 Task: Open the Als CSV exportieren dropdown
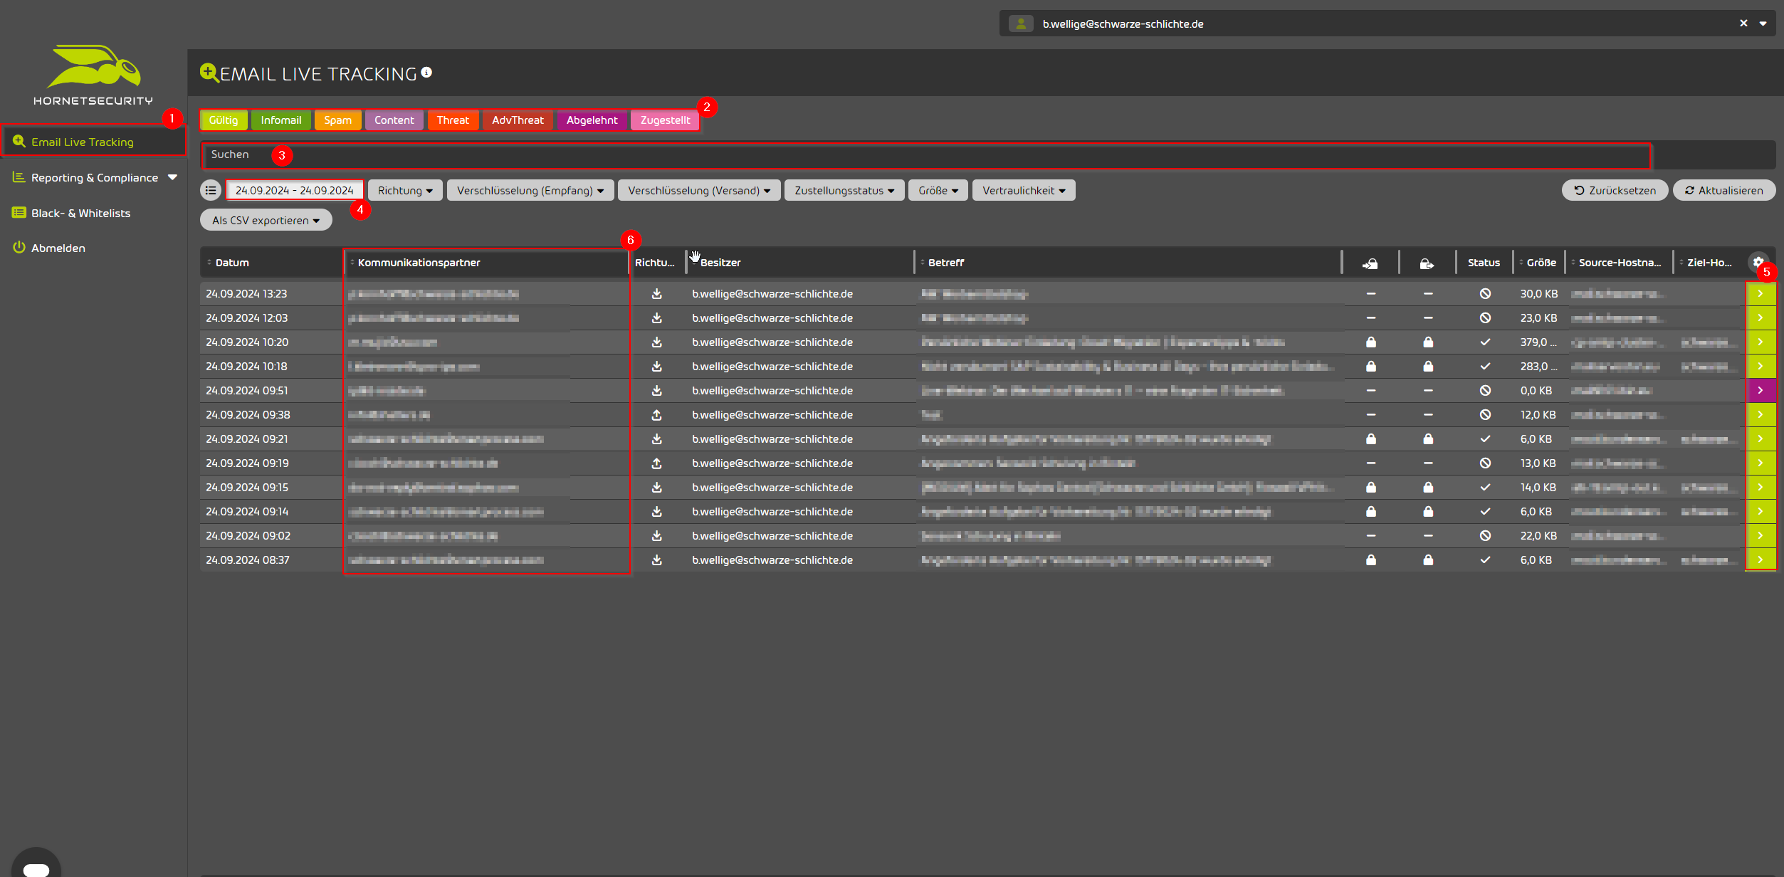coord(266,220)
